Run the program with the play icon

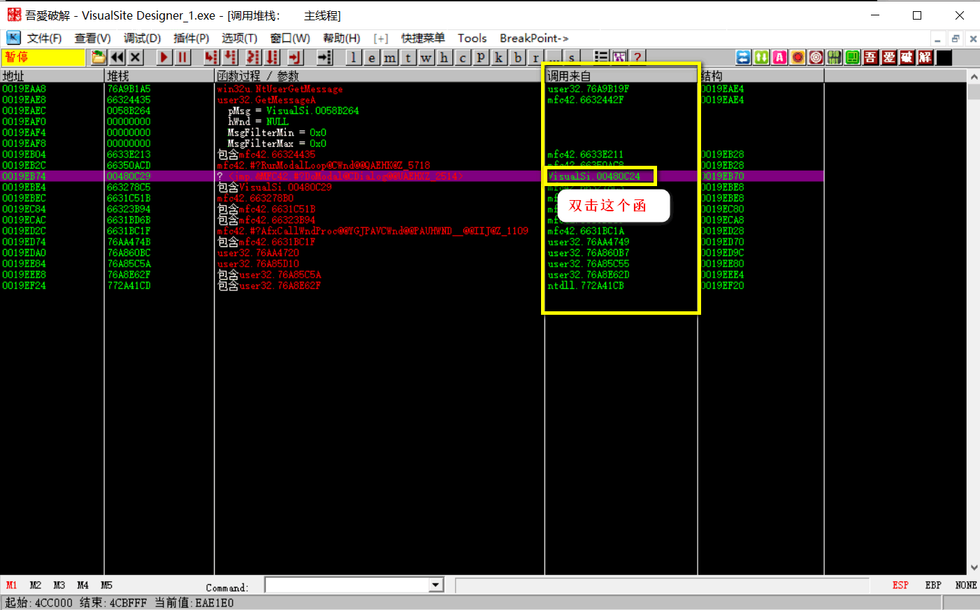click(x=164, y=57)
